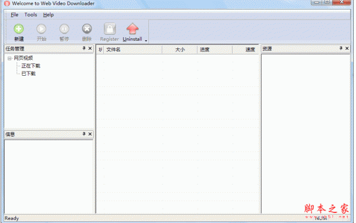Click the green 新建 (New) toolbar icon
The height and width of the screenshot is (223, 356).
click(x=18, y=29)
